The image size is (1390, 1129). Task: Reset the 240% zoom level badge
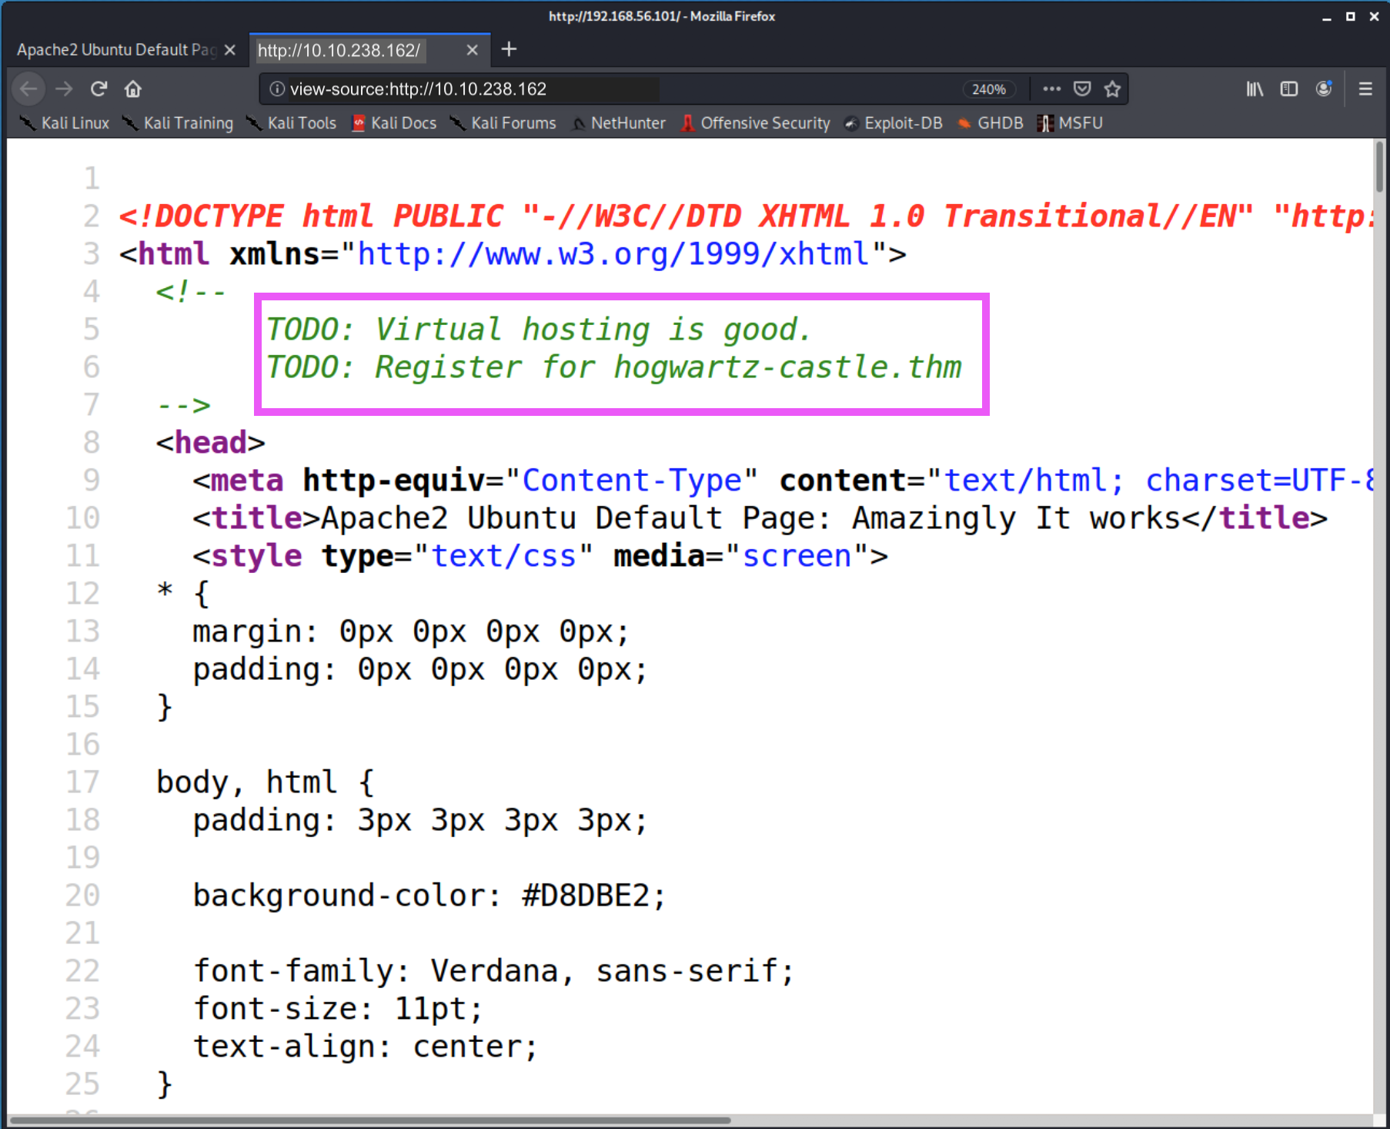(x=989, y=89)
